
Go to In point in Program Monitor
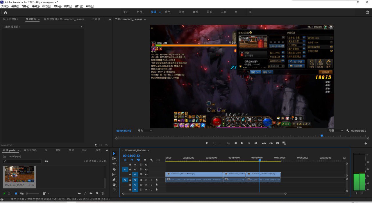coord(229,143)
